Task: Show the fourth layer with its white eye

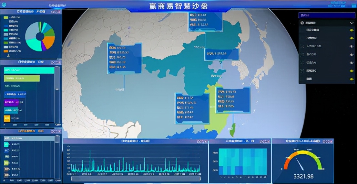Action: point(352,54)
